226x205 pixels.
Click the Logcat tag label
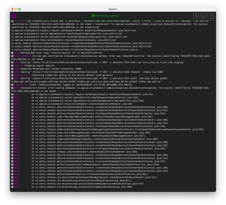pyautogui.click(x=19, y=65)
